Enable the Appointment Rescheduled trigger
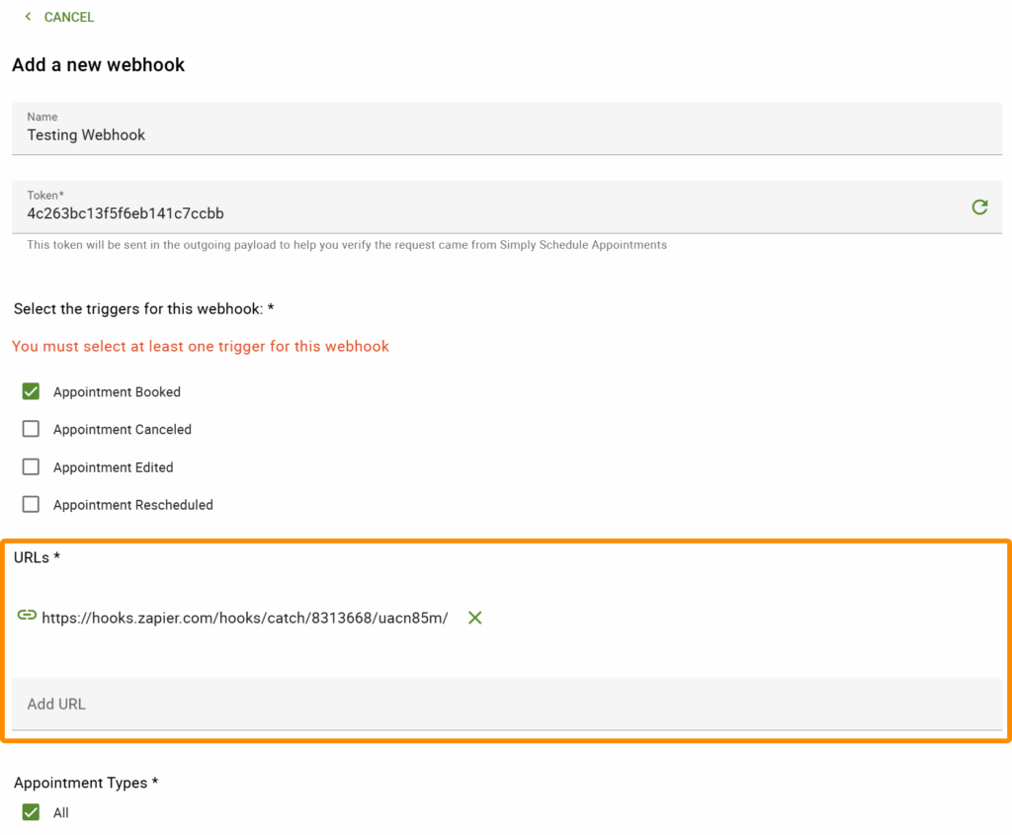The height and width of the screenshot is (835, 1012). click(x=31, y=504)
